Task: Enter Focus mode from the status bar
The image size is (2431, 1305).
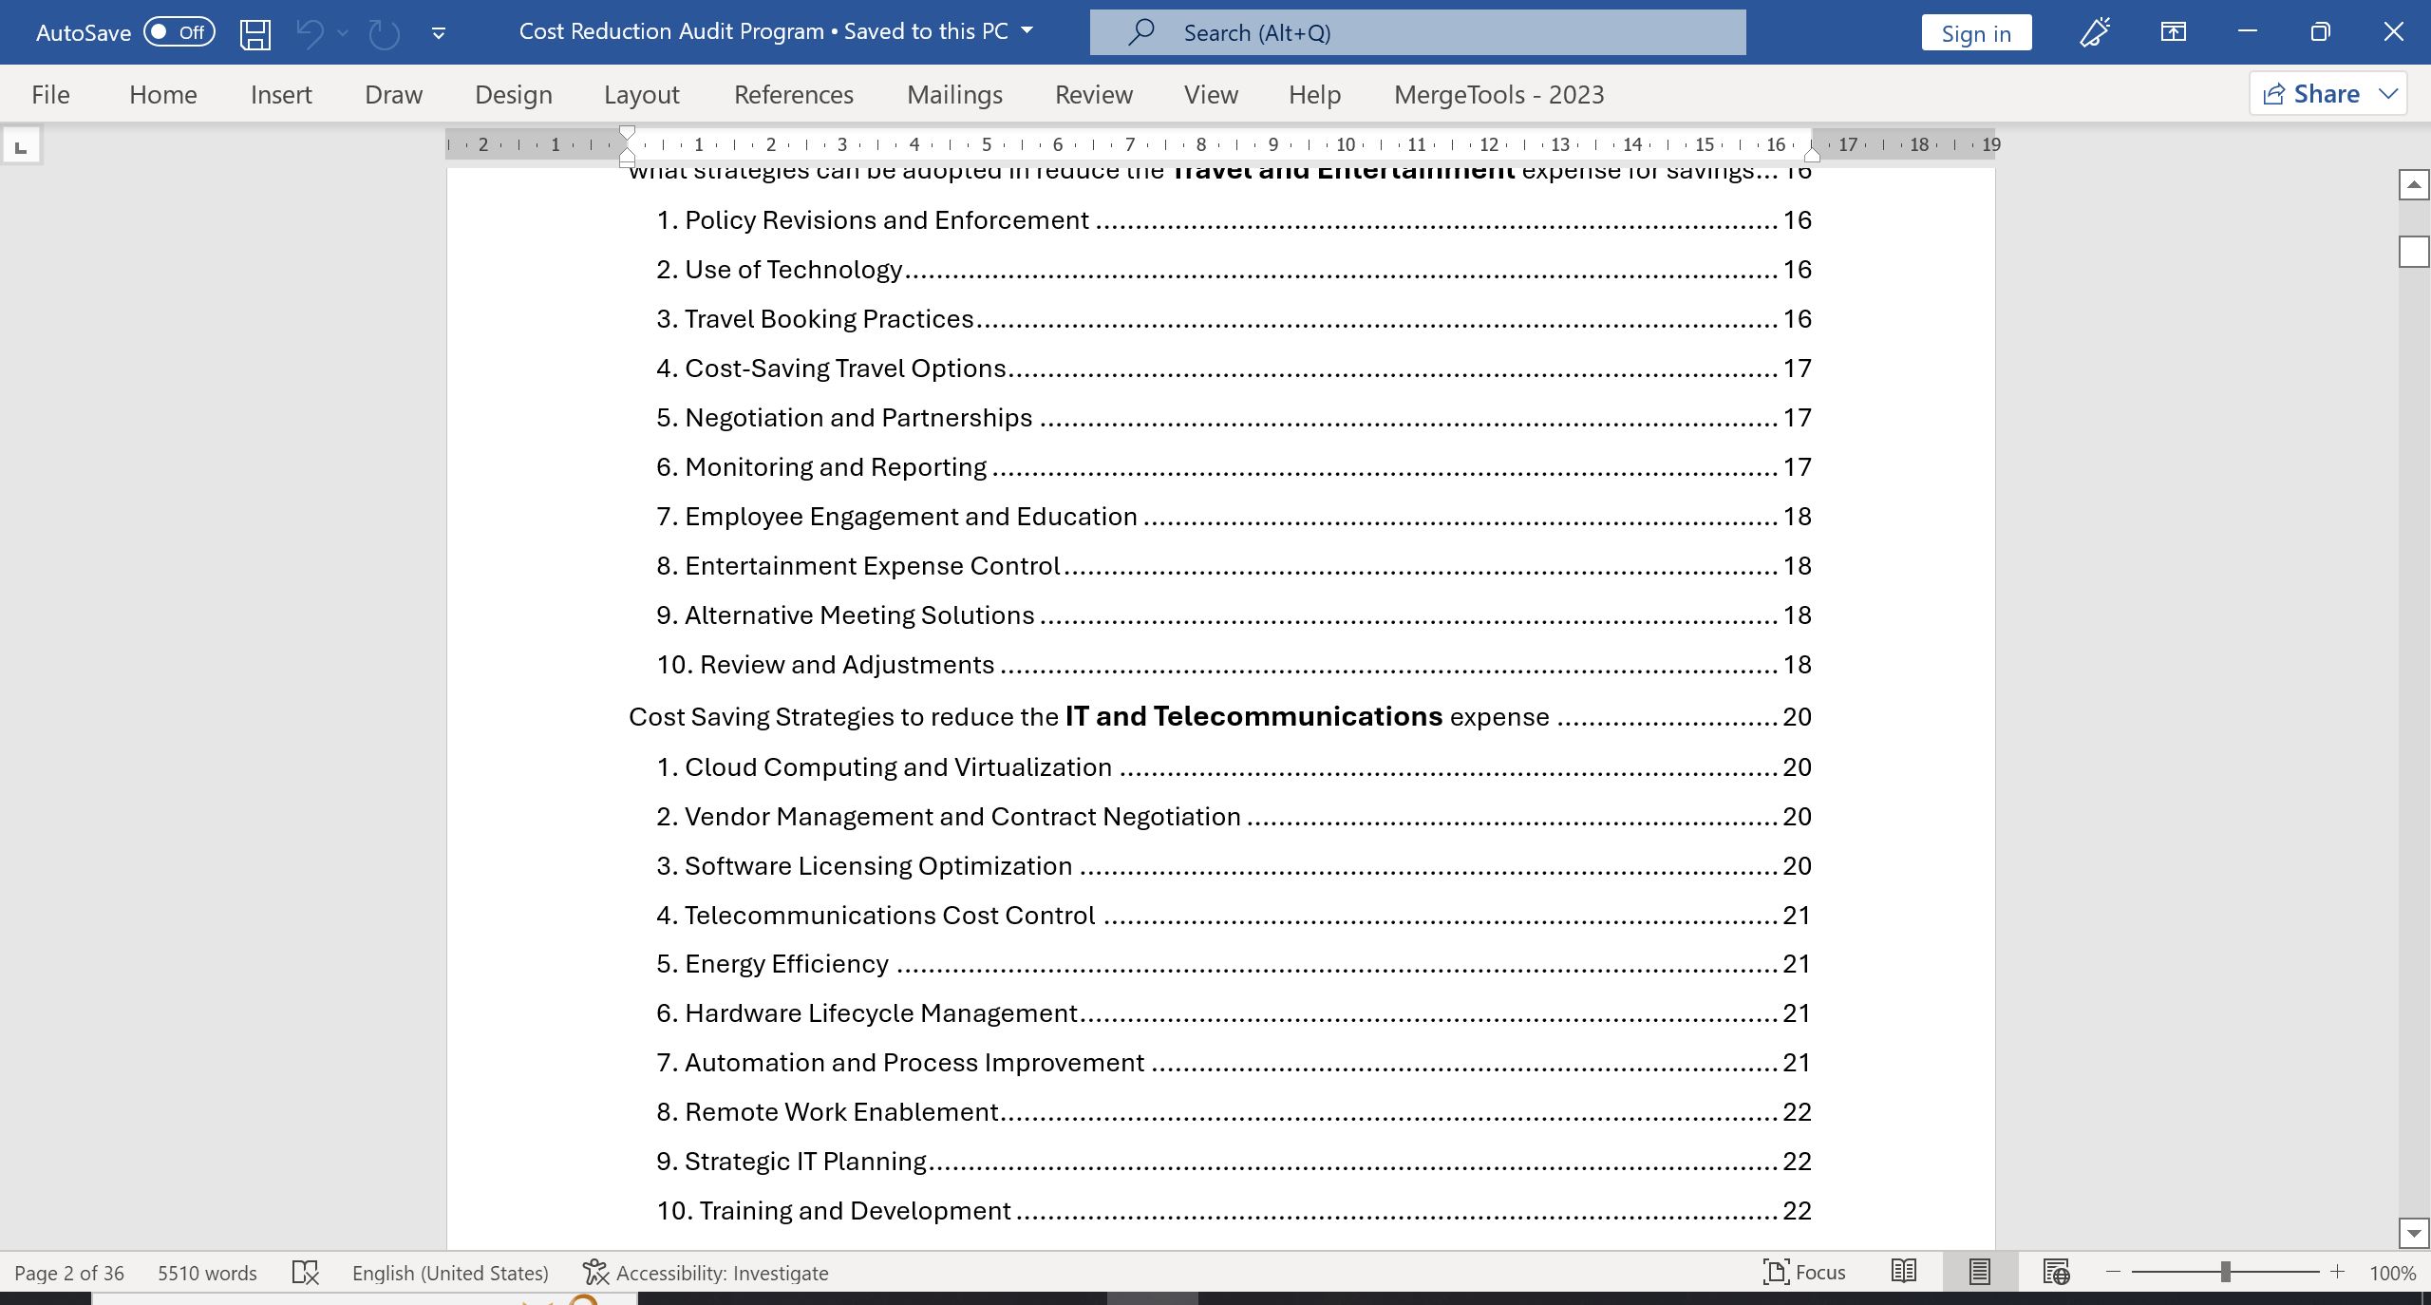Action: [1803, 1272]
